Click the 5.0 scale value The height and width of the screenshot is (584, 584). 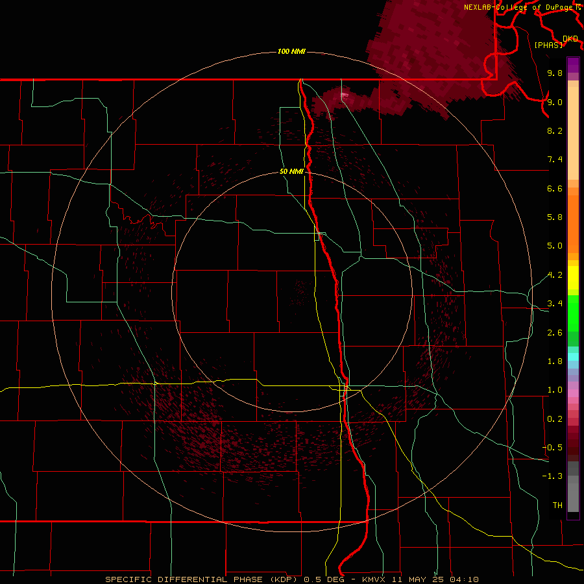[x=555, y=246]
